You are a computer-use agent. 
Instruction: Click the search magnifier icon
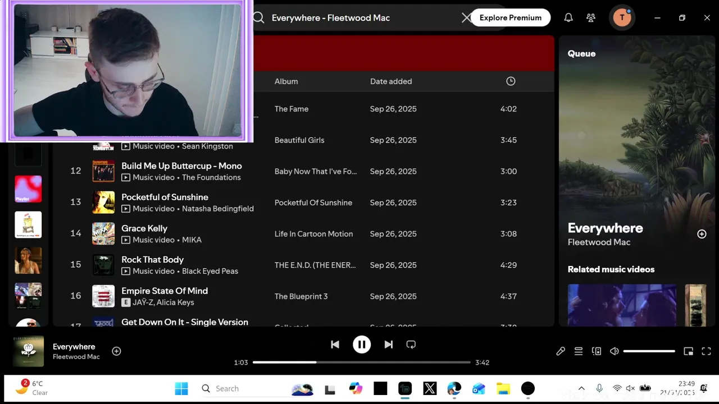pos(258,17)
